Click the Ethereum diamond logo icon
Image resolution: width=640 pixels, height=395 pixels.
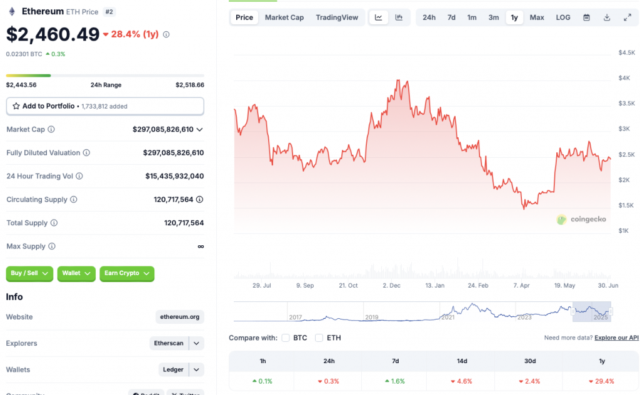[12, 11]
